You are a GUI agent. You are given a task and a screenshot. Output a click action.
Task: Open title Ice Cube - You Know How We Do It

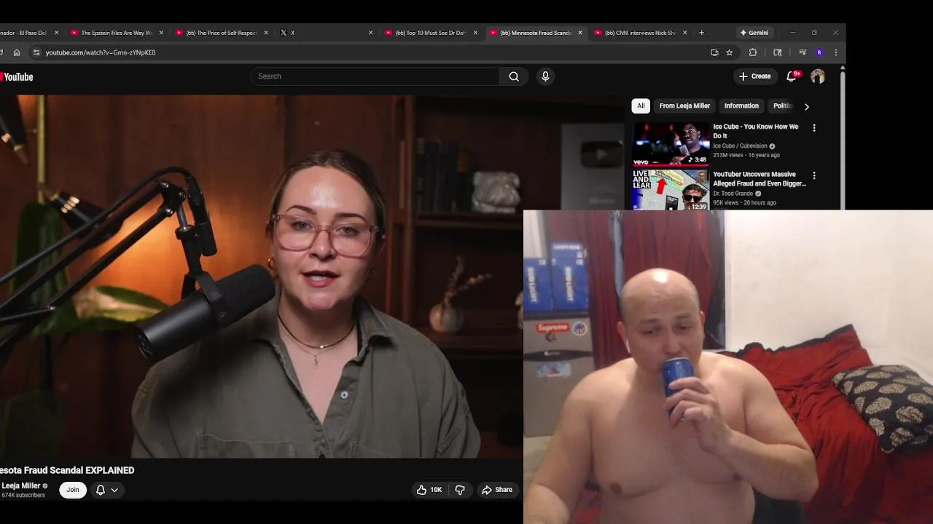click(x=756, y=131)
